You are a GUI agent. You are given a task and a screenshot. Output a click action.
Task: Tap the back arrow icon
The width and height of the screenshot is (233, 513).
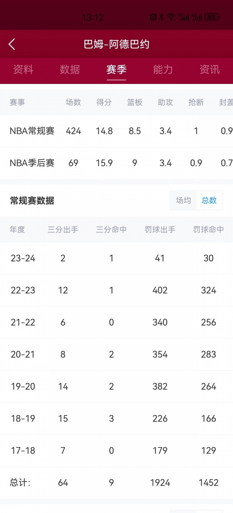[12, 44]
